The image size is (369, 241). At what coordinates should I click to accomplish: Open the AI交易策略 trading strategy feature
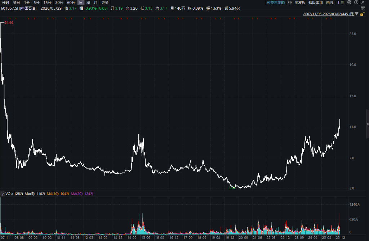click(x=276, y=3)
